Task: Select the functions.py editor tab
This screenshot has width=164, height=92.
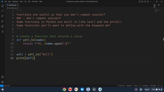Action: tap(12, 5)
